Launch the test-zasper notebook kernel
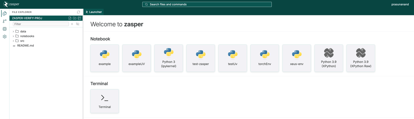Image resolution: width=414 pixels, height=119 pixels. coord(200,58)
